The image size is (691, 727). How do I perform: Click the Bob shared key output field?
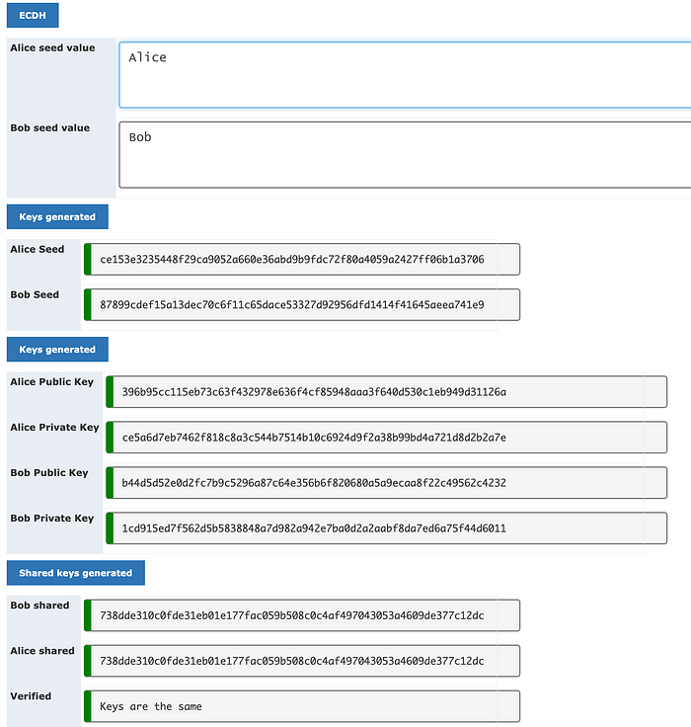point(302,615)
